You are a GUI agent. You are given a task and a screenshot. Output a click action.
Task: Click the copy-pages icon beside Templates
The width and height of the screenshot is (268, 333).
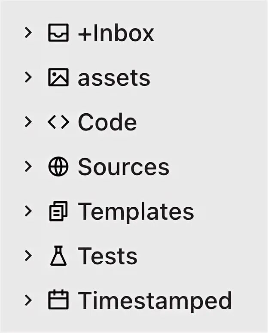[58, 212]
